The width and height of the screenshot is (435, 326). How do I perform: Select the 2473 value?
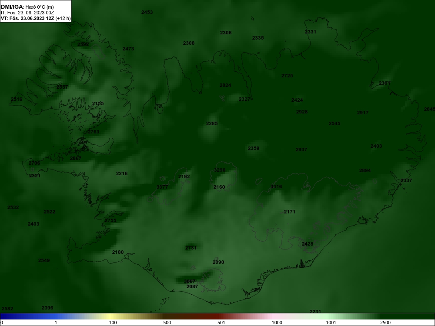pyautogui.click(x=128, y=49)
